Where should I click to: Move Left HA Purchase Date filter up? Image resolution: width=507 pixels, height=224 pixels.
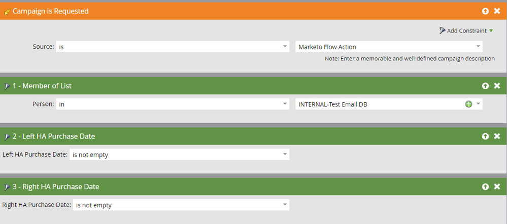pyautogui.click(x=485, y=136)
